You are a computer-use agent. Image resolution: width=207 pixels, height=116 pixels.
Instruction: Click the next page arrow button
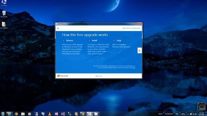(139, 51)
